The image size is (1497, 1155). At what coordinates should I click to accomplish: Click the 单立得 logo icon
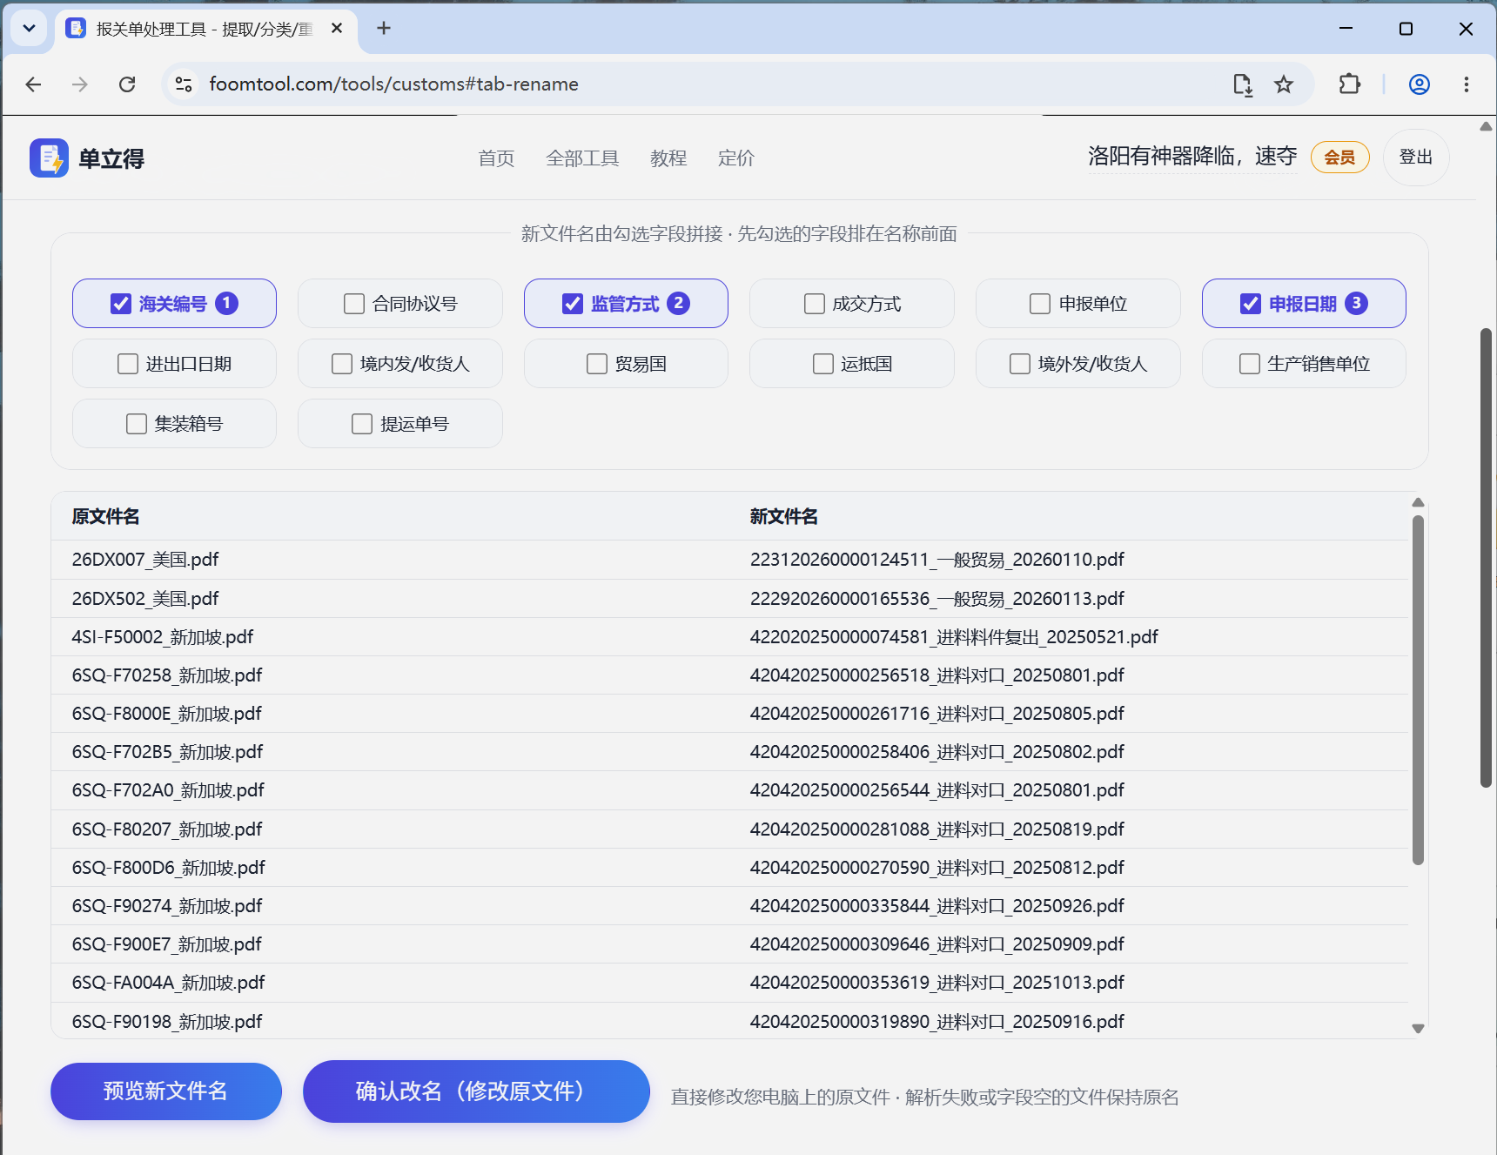(49, 158)
